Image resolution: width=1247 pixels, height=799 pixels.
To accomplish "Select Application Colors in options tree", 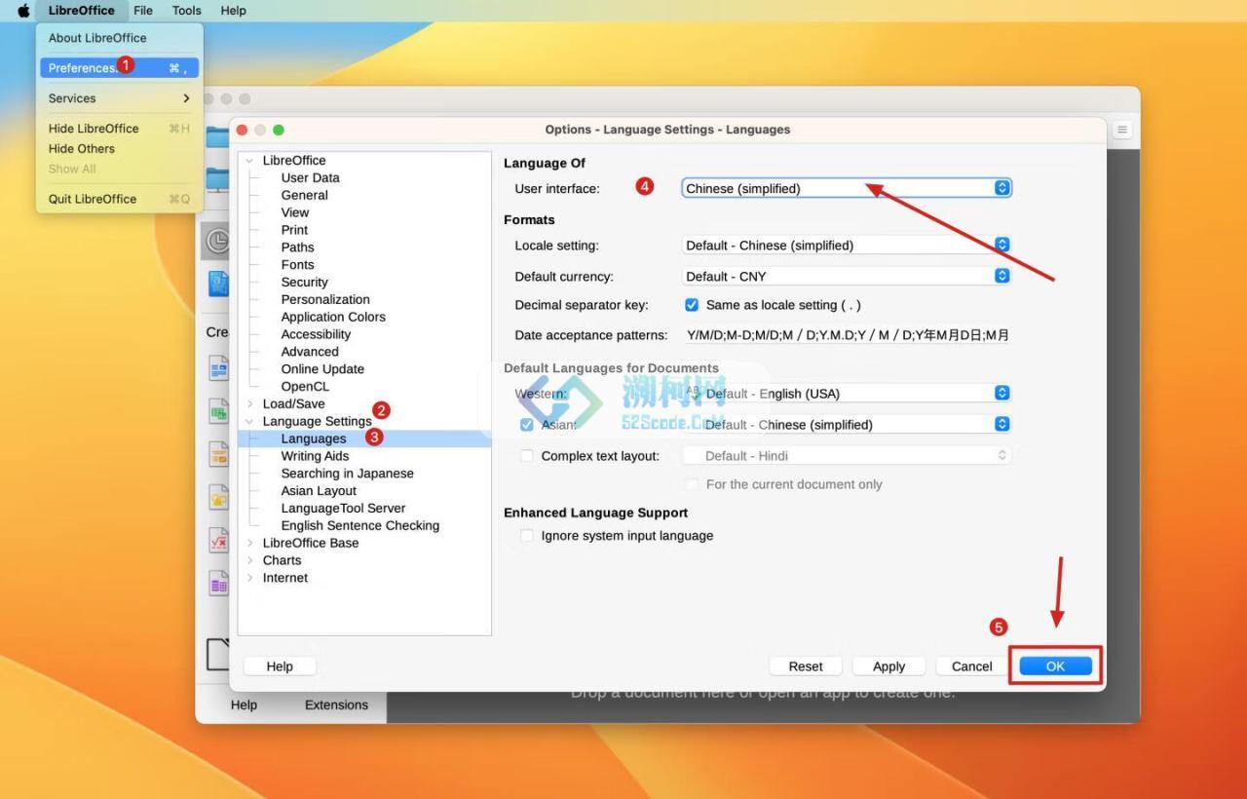I will pos(333,318).
